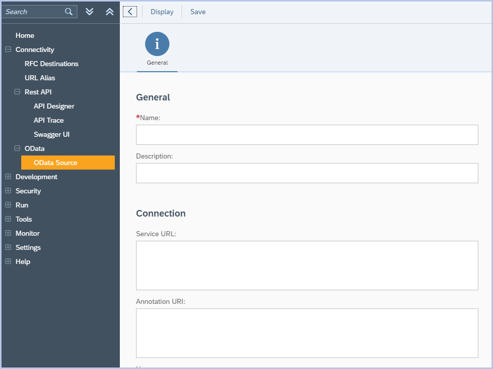The image size is (493, 369).
Task: Click the Display button
Action: point(162,11)
